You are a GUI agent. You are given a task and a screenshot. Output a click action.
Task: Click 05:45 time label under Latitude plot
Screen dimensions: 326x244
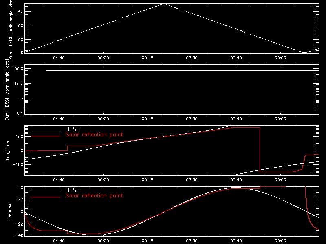[x=236, y=241]
